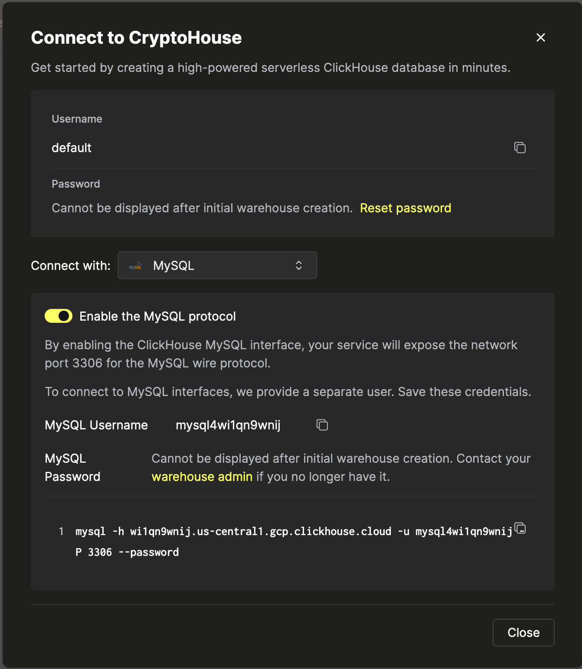582x669 pixels.
Task: Open Reset password
Action: (x=405, y=208)
